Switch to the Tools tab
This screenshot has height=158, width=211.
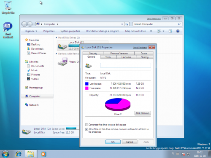click(108, 57)
